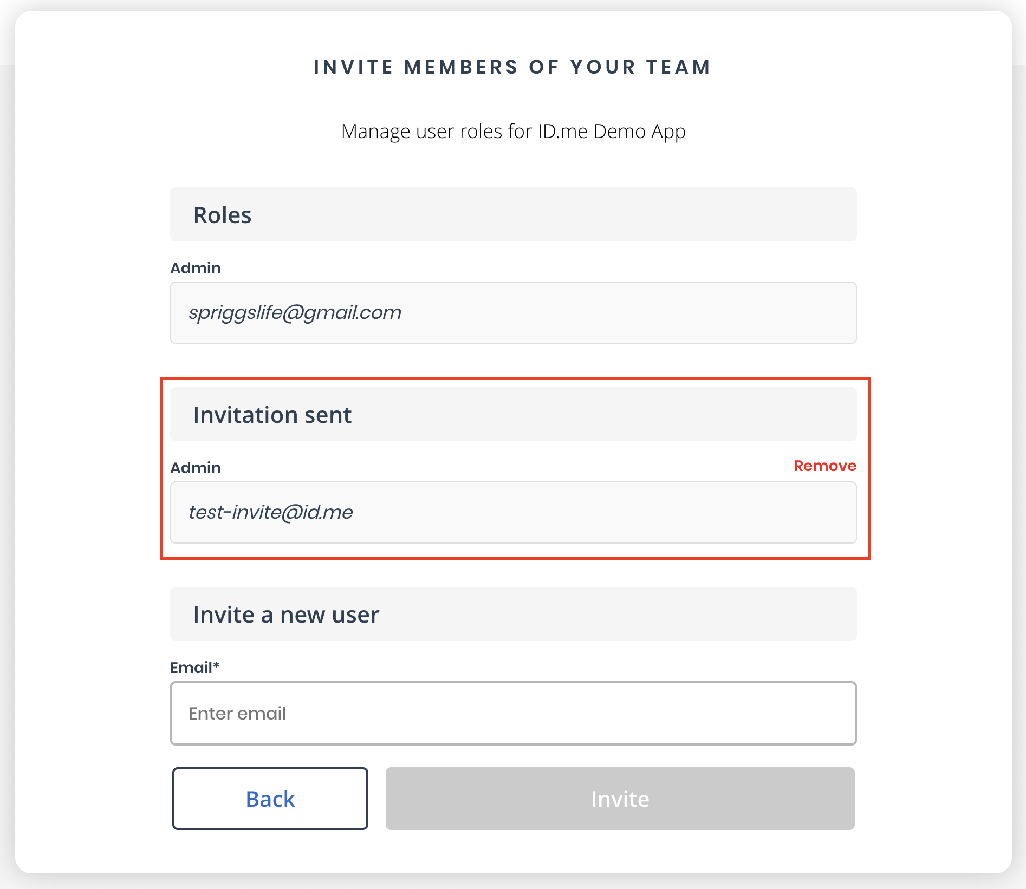Click Admin label above spriggslife@gmail.com
Screen dimensions: 1026x889
tap(196, 268)
